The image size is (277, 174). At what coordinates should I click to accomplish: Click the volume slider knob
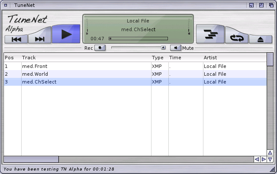click(x=163, y=48)
